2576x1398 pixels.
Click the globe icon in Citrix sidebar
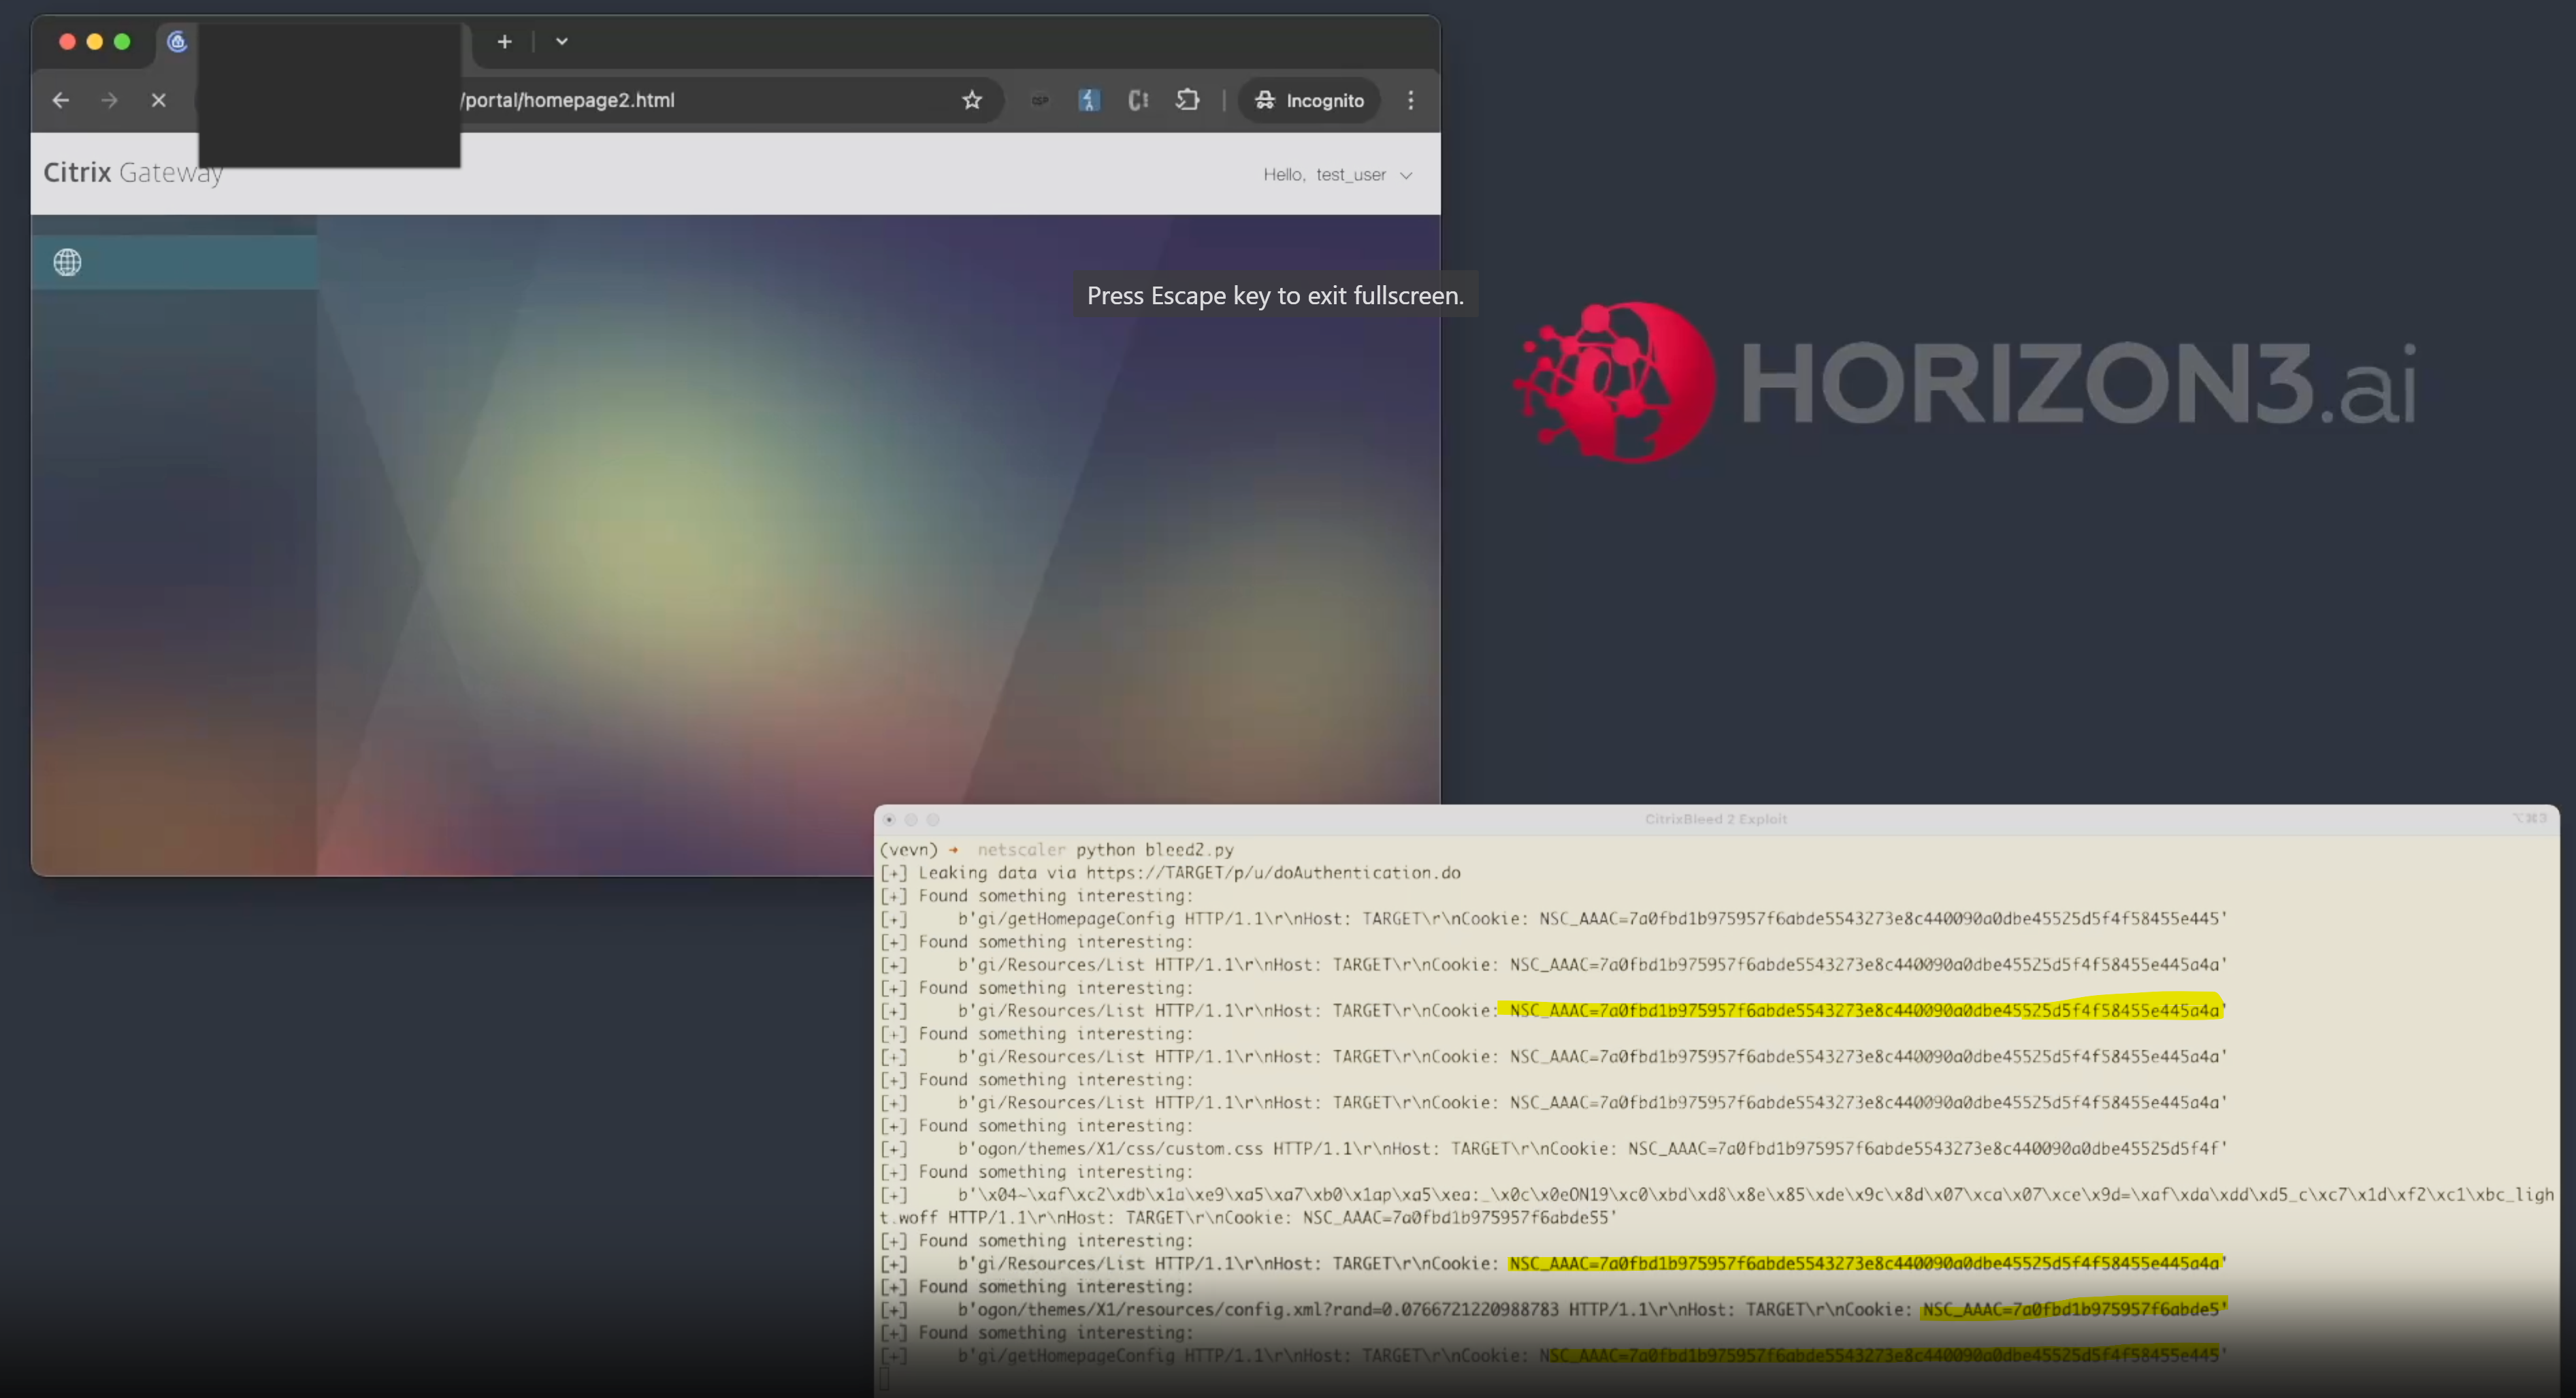pyautogui.click(x=67, y=262)
